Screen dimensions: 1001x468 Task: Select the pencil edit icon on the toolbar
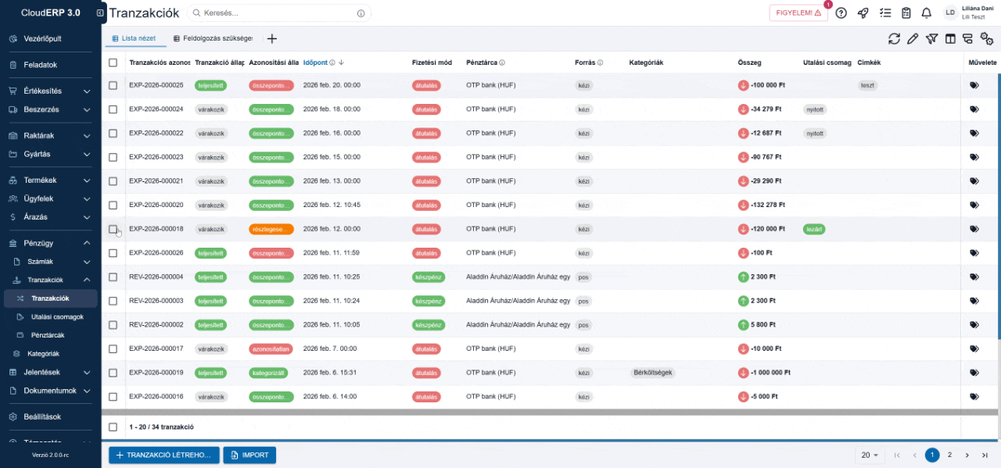pos(913,38)
